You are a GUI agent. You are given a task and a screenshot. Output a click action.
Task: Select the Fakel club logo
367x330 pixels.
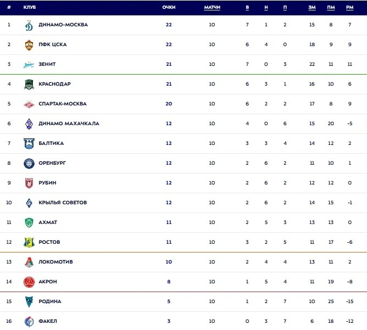[x=29, y=321]
